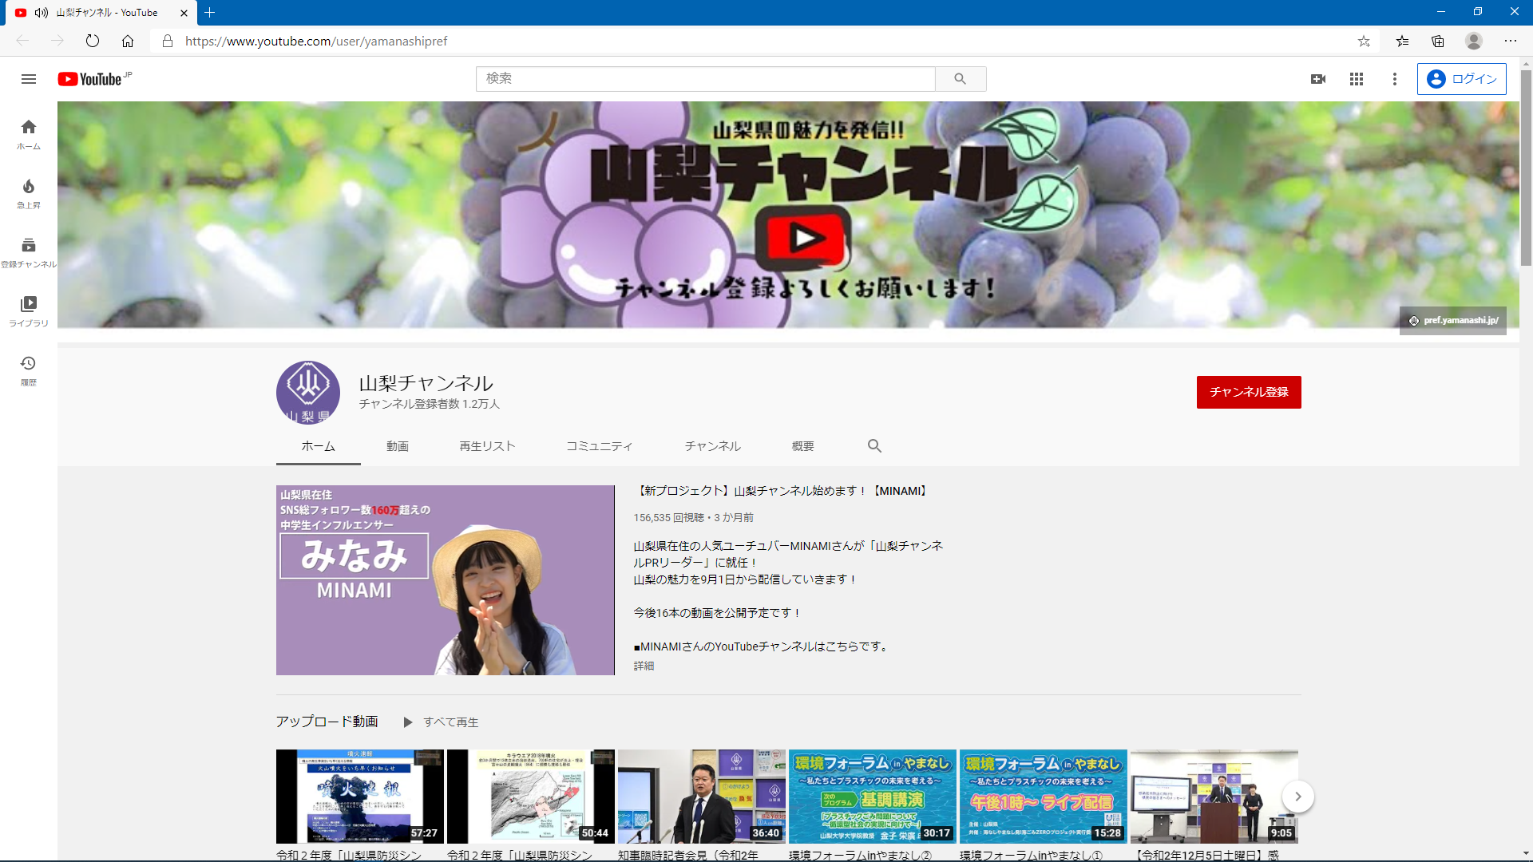Click the 山梨チャンネル channel name
Screen dimensions: 1533x862
426,383
